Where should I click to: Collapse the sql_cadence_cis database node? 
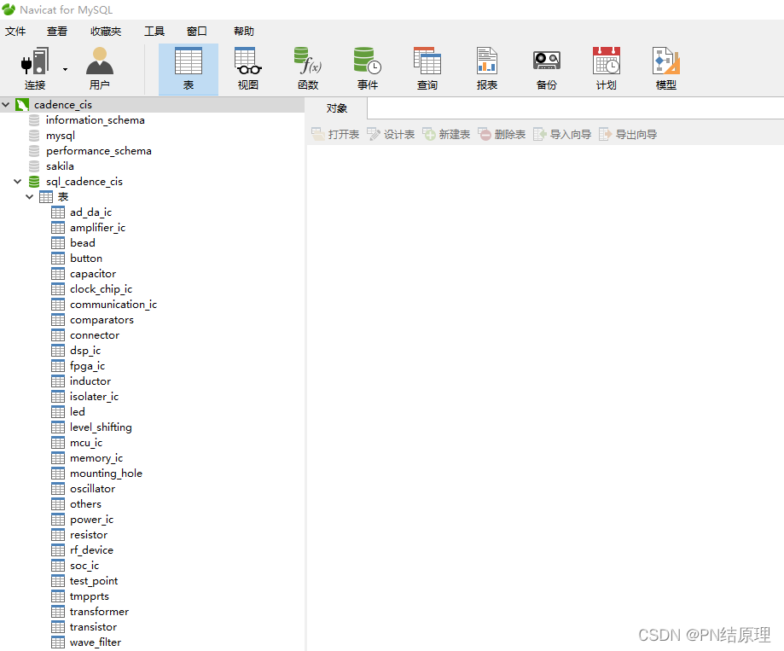click(x=18, y=182)
